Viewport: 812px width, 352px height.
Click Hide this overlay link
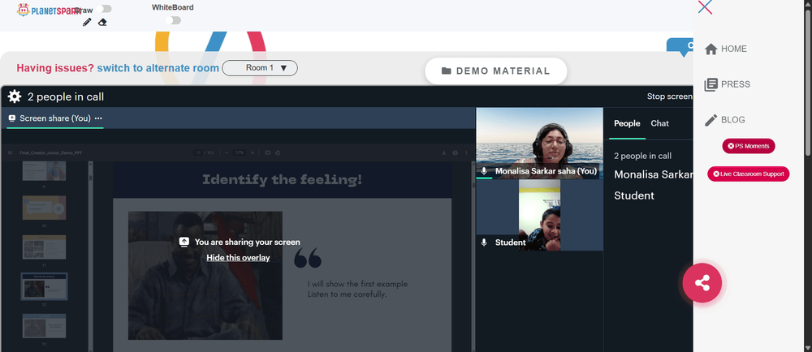(x=238, y=257)
